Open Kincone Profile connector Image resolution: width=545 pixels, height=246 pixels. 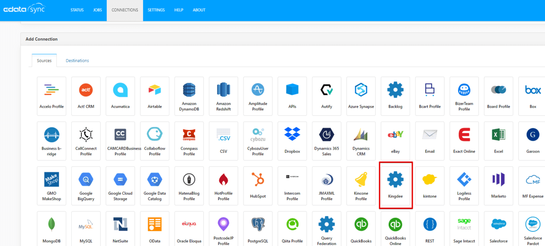[x=361, y=186]
